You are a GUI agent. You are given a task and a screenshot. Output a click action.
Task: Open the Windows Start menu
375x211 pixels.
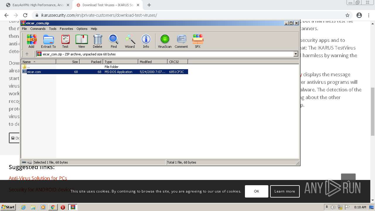tap(8, 207)
